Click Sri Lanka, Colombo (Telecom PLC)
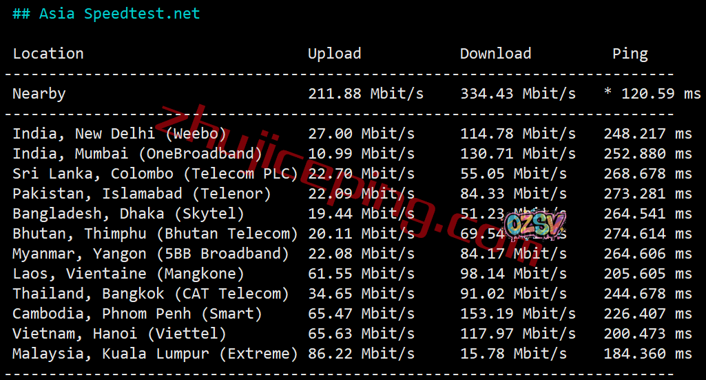 click(155, 174)
